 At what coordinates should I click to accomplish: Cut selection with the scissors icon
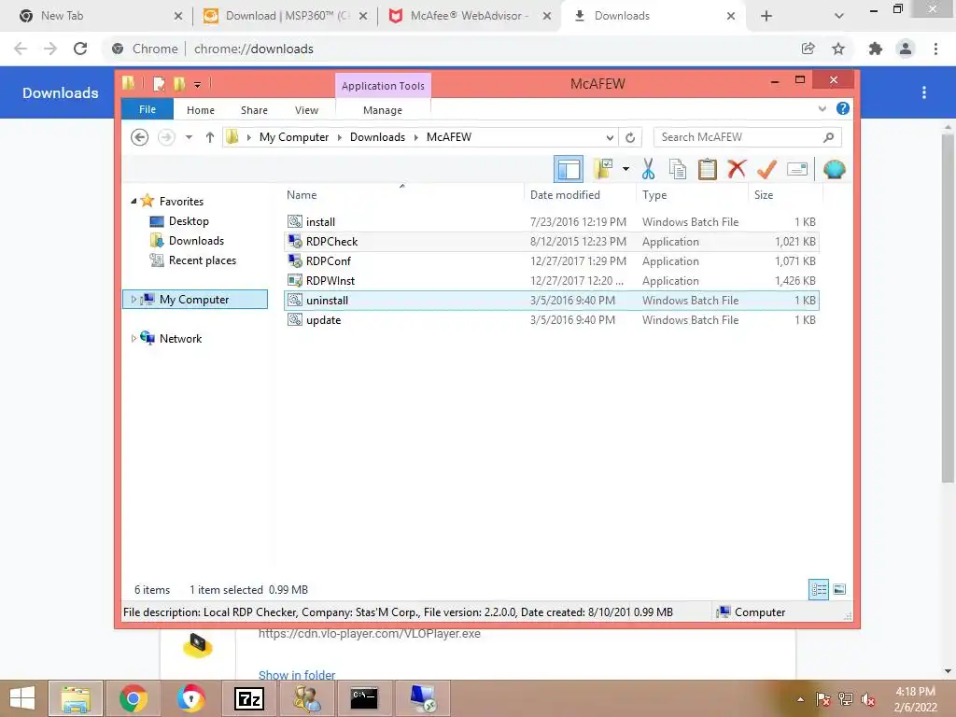[x=648, y=169]
